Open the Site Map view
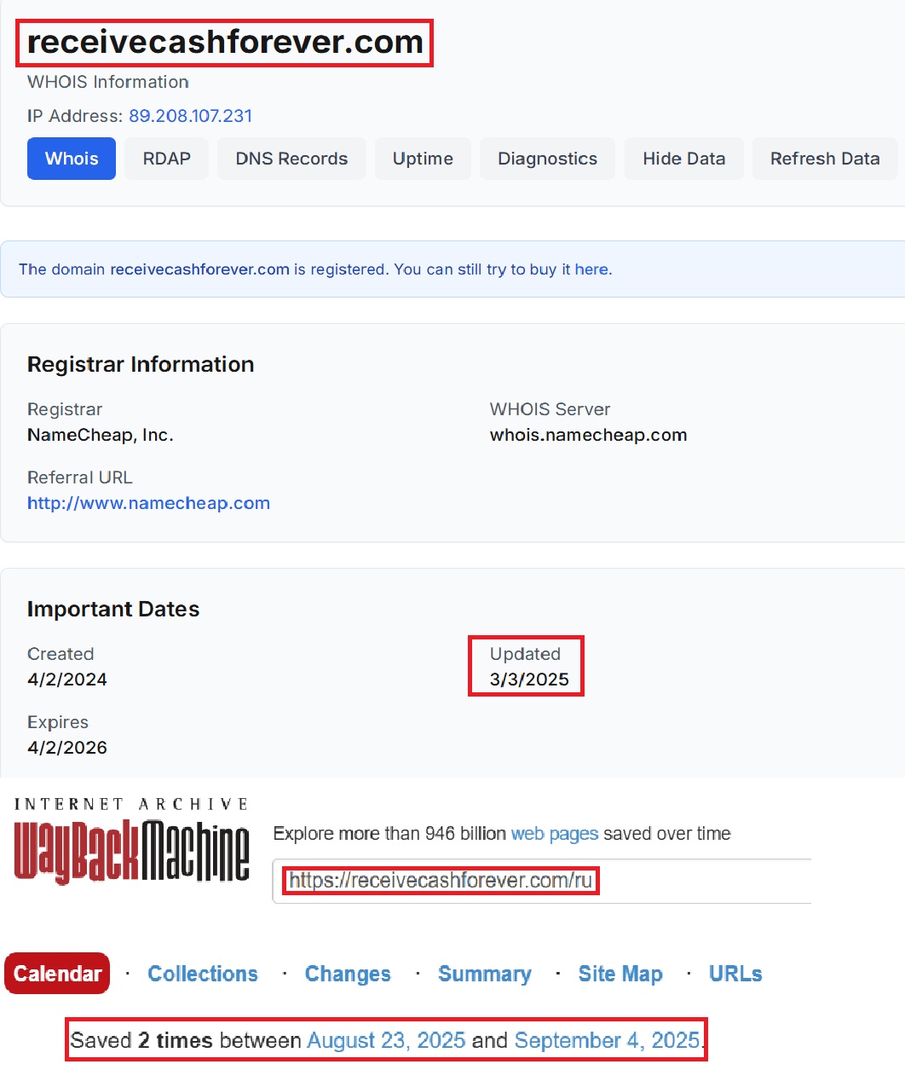The image size is (905, 1070). pos(620,974)
